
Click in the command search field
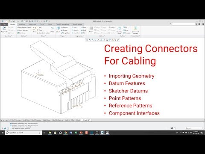point(184,24)
